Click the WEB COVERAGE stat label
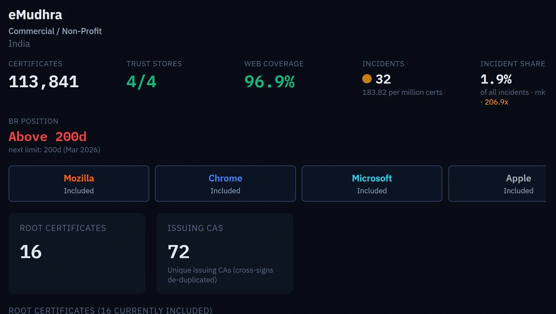The image size is (556, 314). coord(274,64)
